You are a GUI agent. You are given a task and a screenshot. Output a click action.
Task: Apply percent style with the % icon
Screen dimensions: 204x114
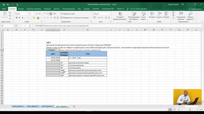point(99,18)
